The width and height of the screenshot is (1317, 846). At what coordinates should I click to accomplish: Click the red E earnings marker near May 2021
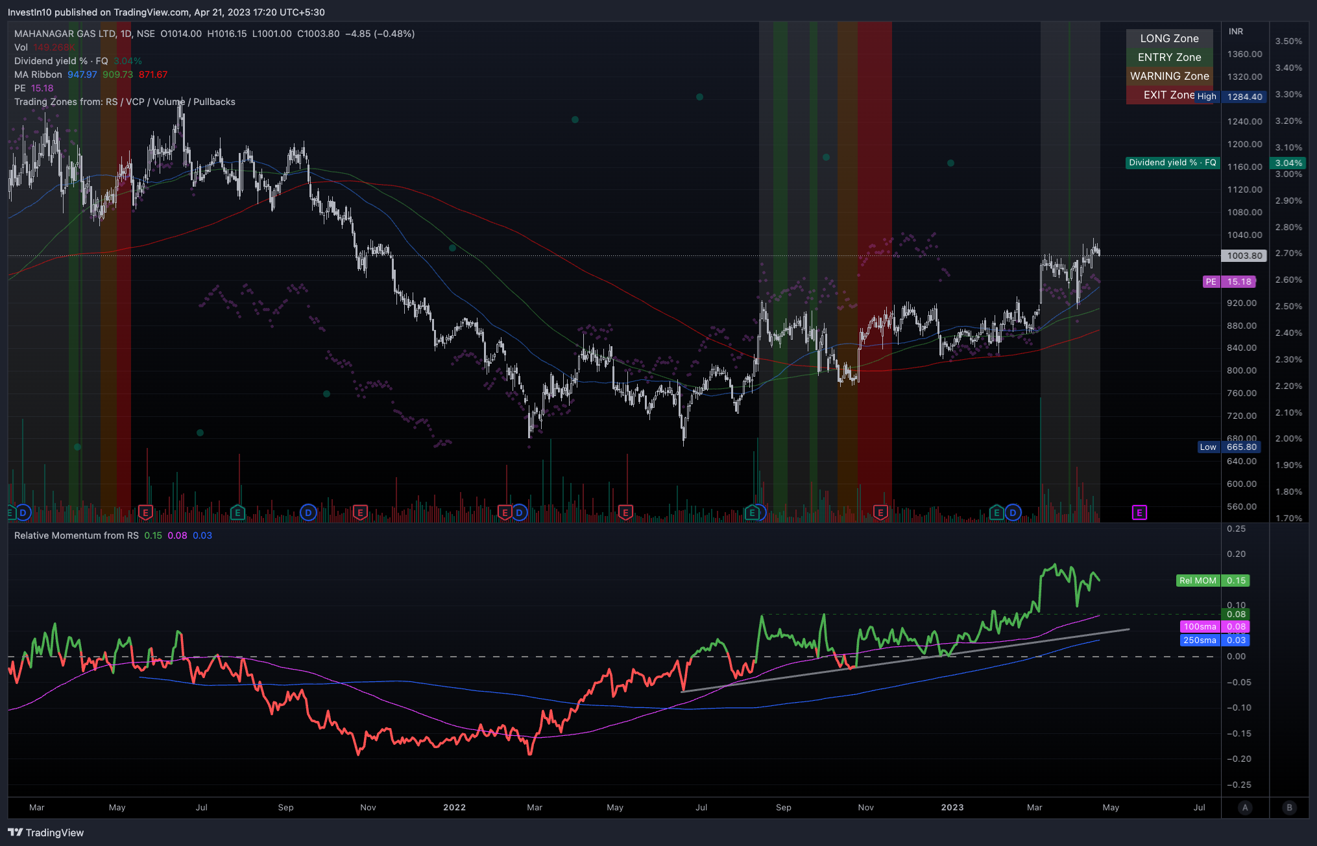coord(145,513)
